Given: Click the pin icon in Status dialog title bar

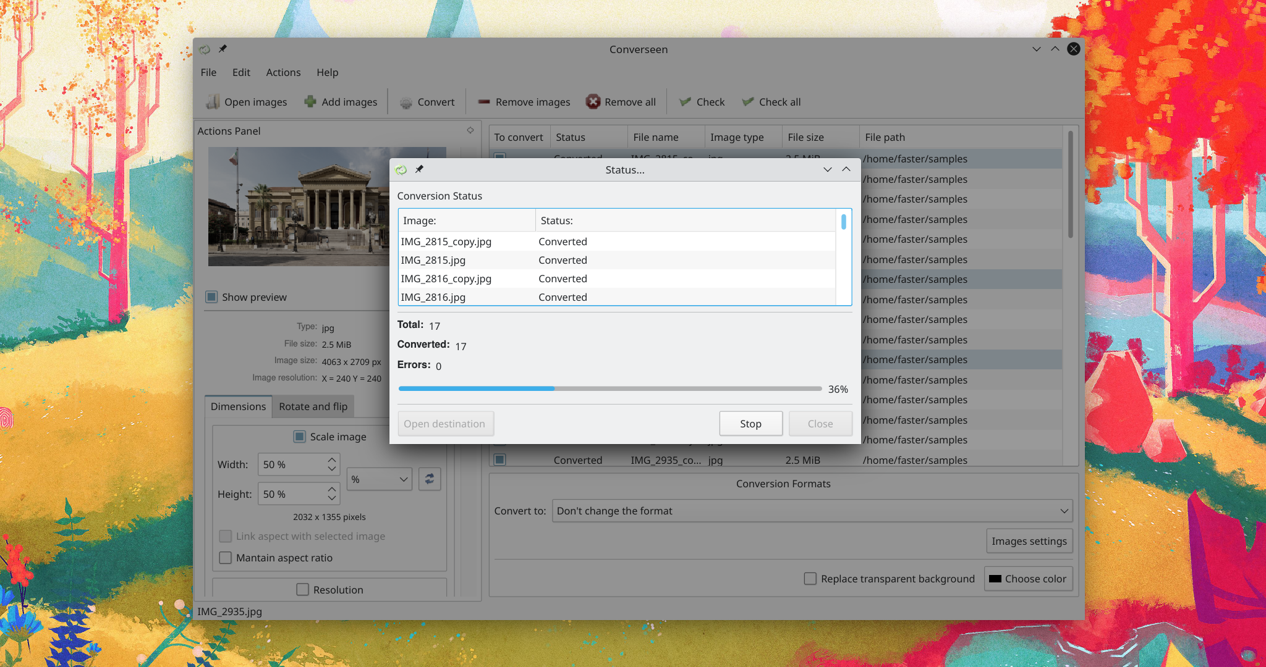Looking at the screenshot, I should click(x=419, y=169).
